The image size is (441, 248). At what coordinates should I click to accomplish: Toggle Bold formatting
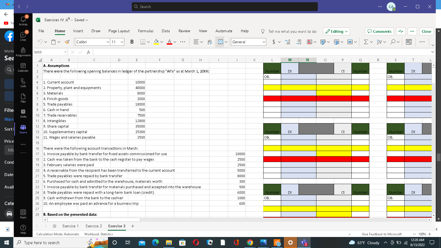tap(132, 42)
